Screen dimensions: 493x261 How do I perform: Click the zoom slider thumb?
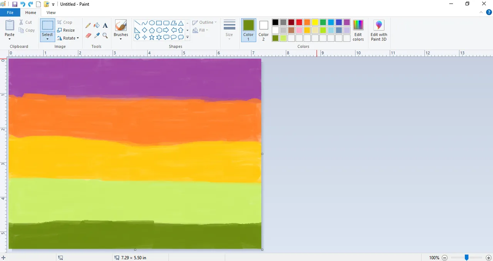click(x=466, y=258)
